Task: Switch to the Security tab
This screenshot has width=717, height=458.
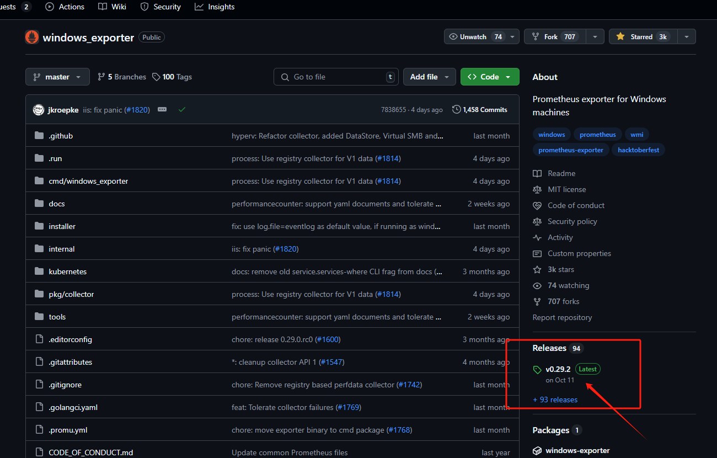Action: (x=160, y=7)
